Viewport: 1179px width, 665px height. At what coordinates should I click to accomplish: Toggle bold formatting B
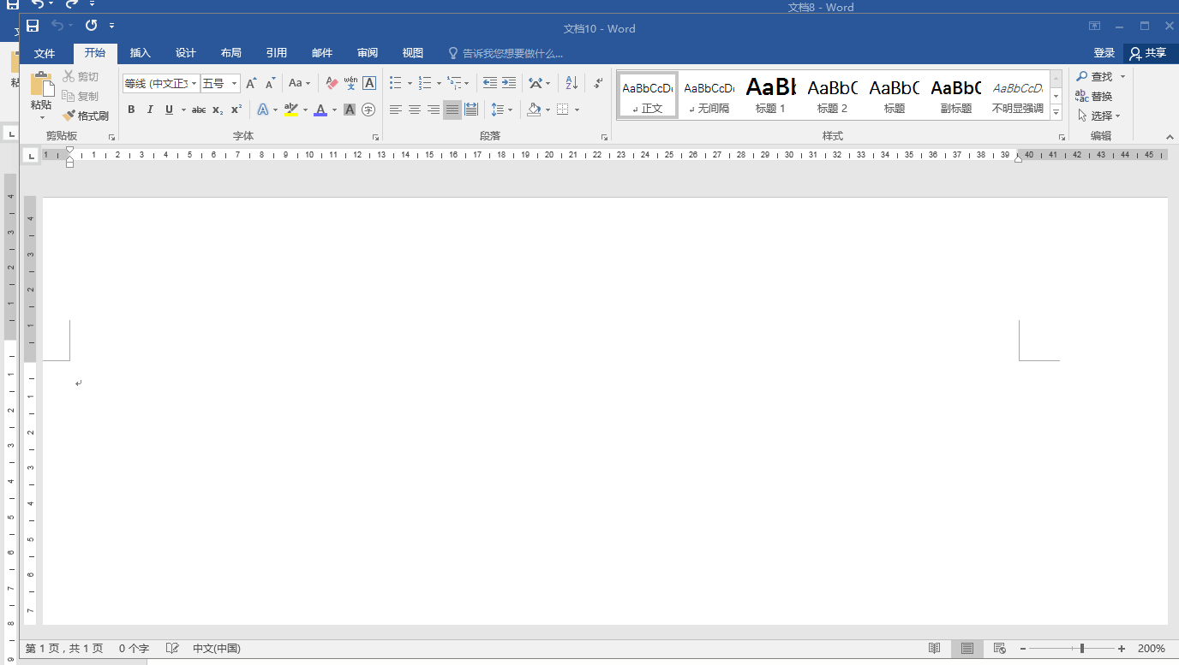click(x=131, y=110)
